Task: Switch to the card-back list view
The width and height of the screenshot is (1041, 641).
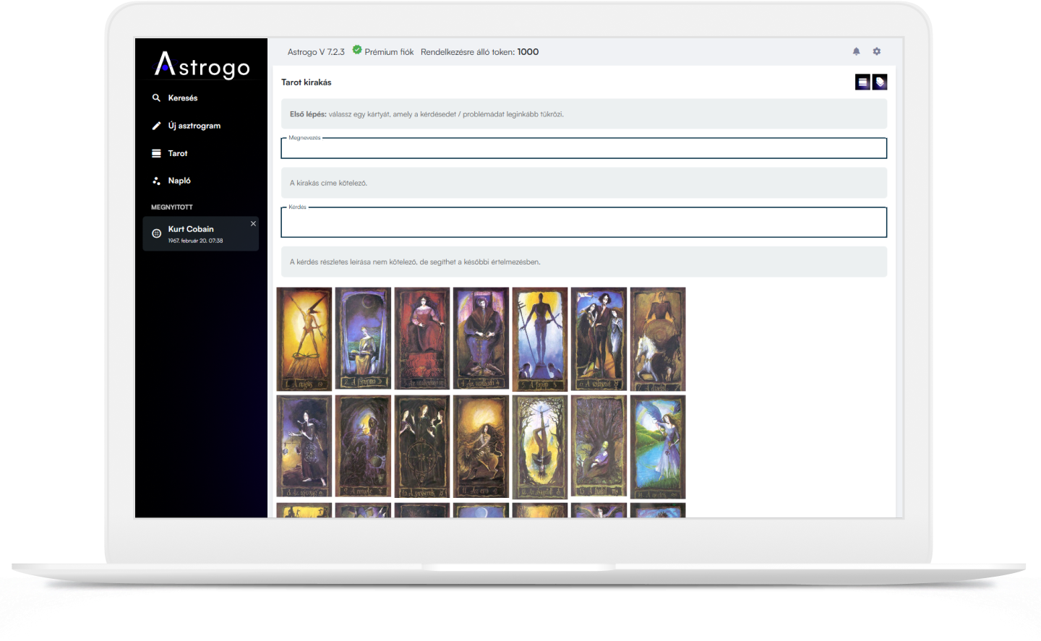Action: tap(862, 82)
